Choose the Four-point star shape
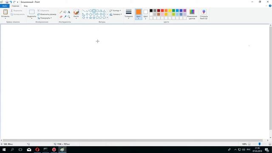The height and width of the screenshot is (153, 272). pos(87,18)
